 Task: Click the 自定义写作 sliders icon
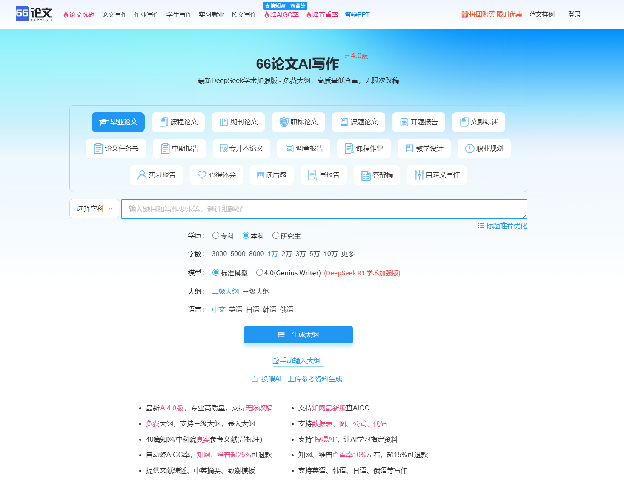(419, 175)
